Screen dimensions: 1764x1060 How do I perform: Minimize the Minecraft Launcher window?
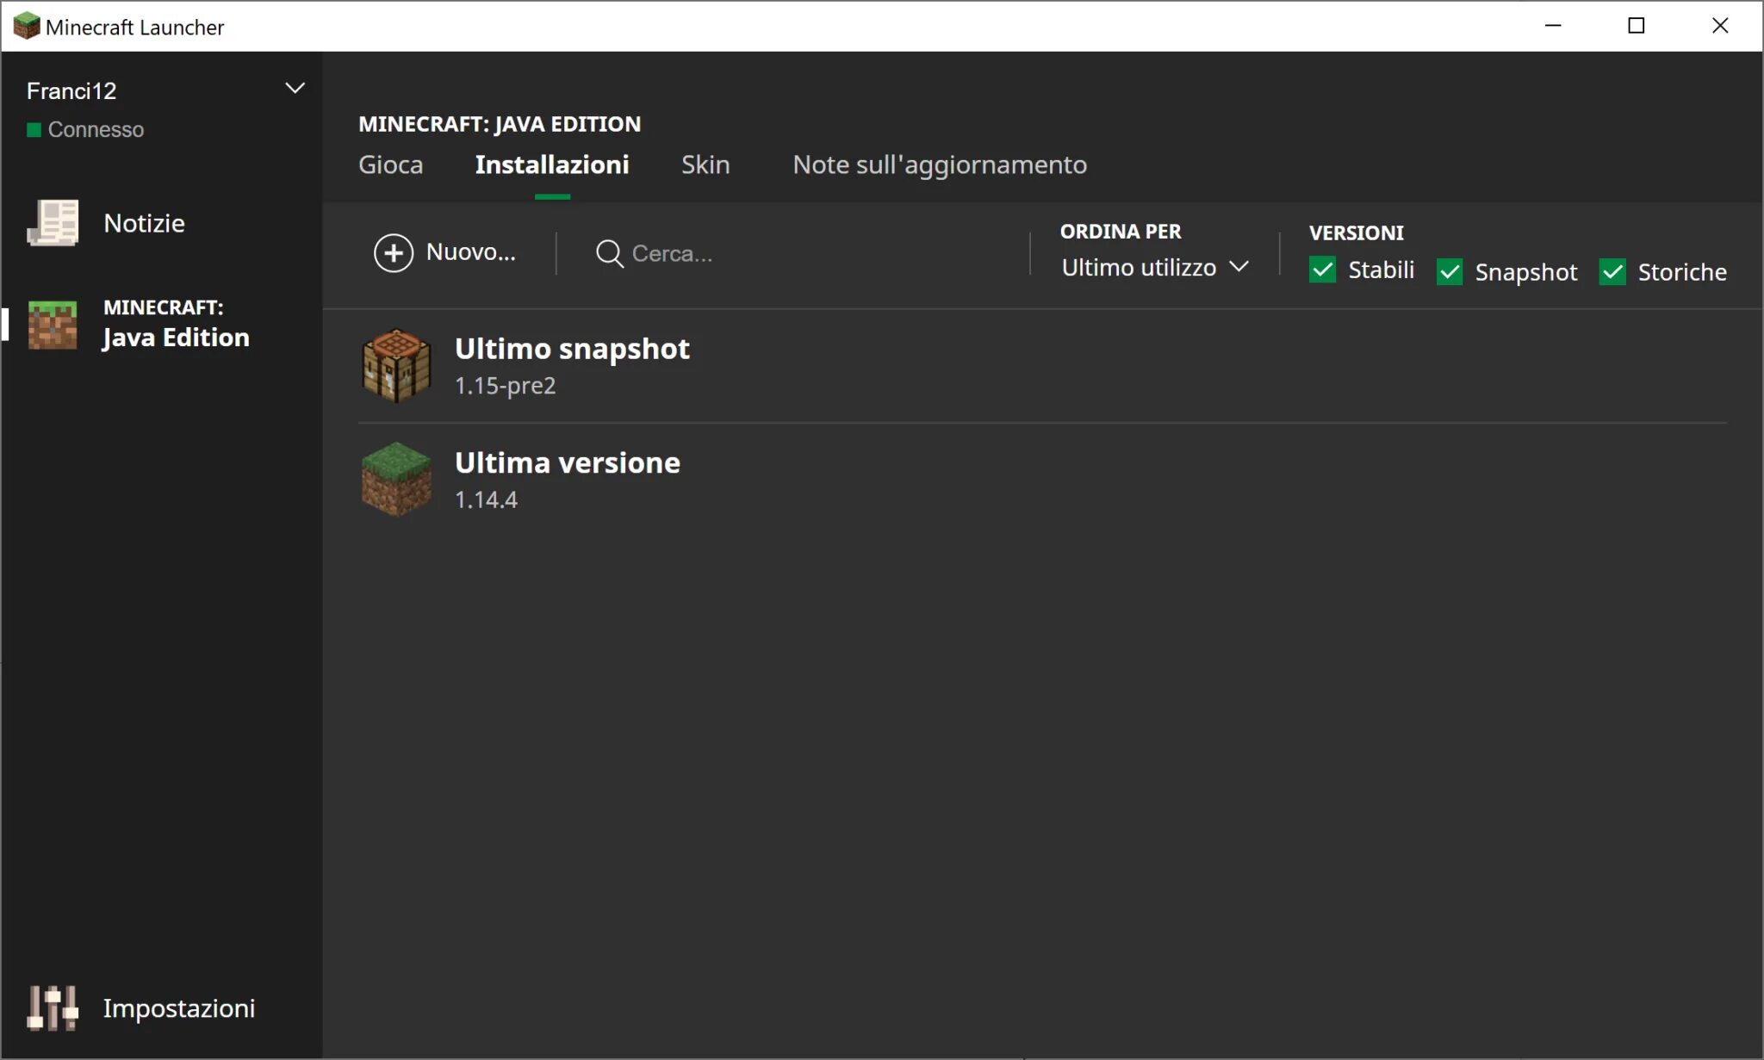1553,26
